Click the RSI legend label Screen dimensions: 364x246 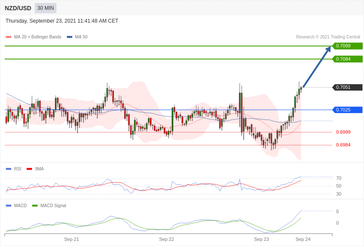point(18,169)
